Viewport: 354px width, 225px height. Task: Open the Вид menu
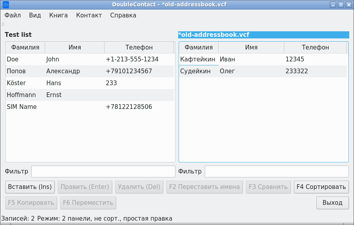[x=35, y=15]
